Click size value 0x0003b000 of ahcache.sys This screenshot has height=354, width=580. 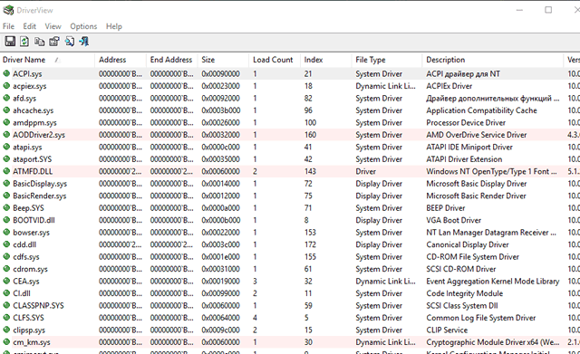pos(221,110)
